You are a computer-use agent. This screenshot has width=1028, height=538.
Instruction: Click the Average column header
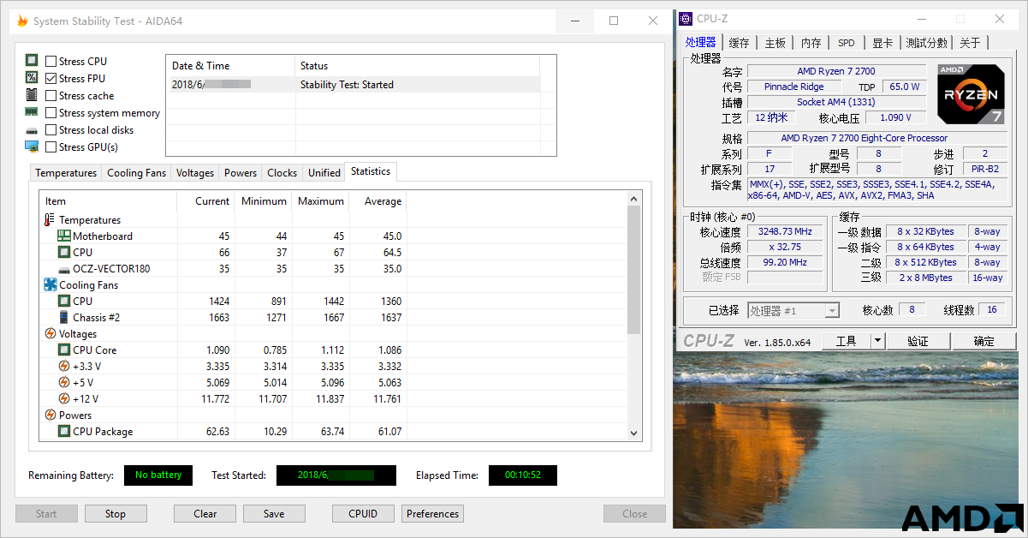point(378,201)
